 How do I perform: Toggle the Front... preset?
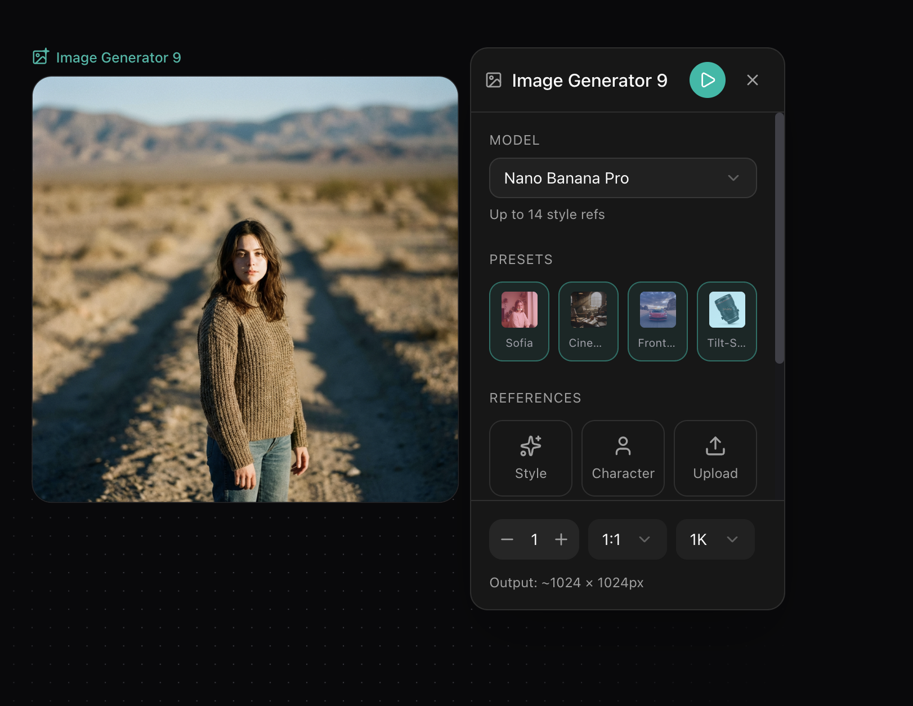pos(657,321)
